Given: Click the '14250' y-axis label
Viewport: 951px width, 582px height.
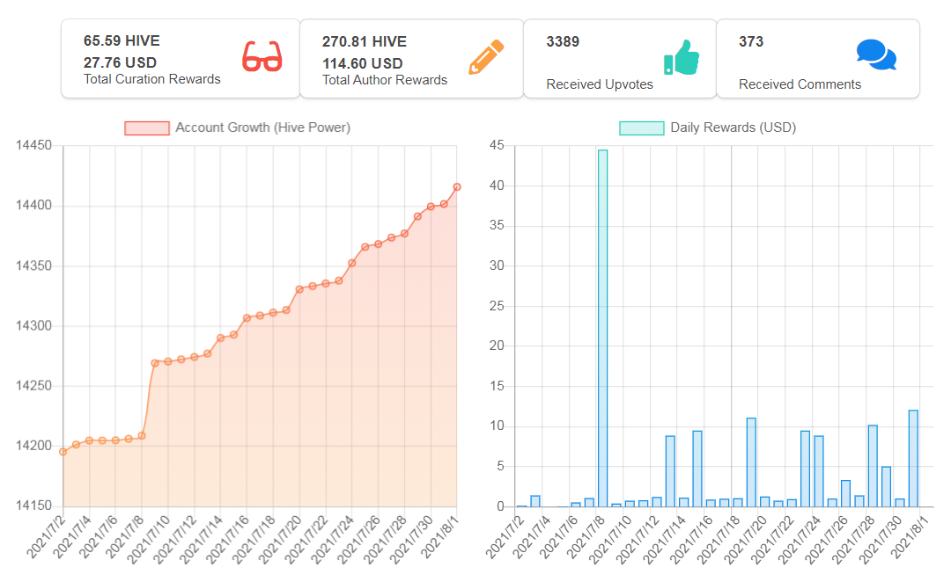Looking at the screenshot, I should [x=34, y=386].
